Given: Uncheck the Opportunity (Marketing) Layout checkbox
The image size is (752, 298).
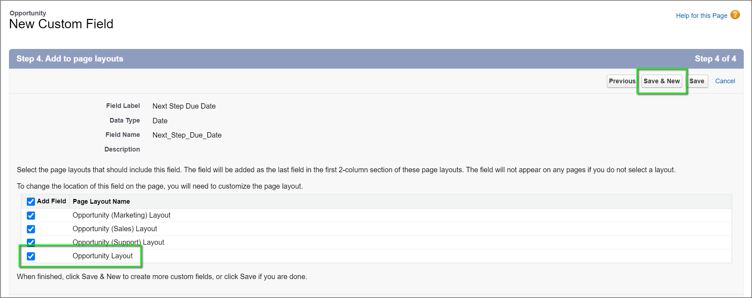Looking at the screenshot, I should (31, 215).
